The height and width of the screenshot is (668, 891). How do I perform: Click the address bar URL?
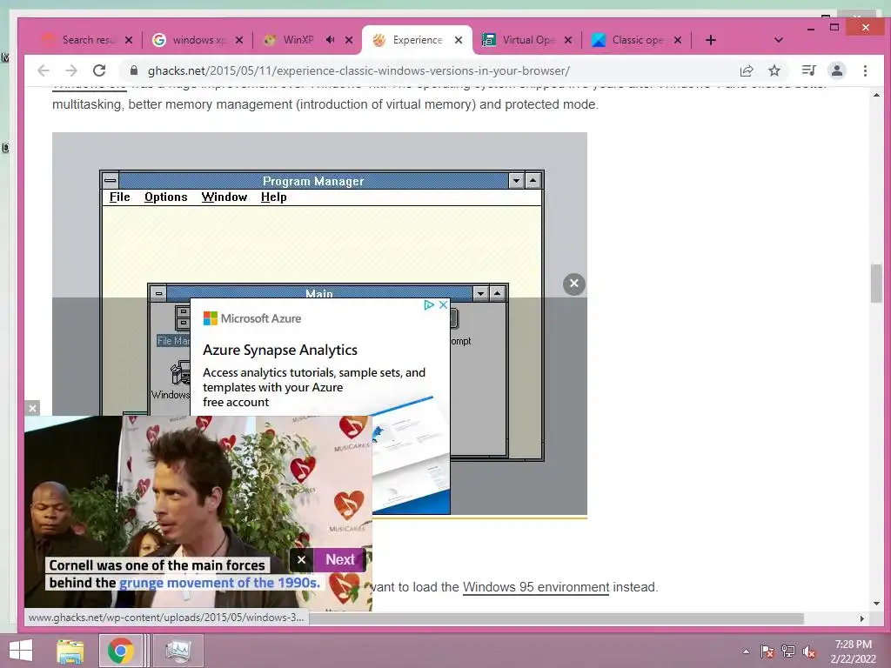click(x=358, y=70)
